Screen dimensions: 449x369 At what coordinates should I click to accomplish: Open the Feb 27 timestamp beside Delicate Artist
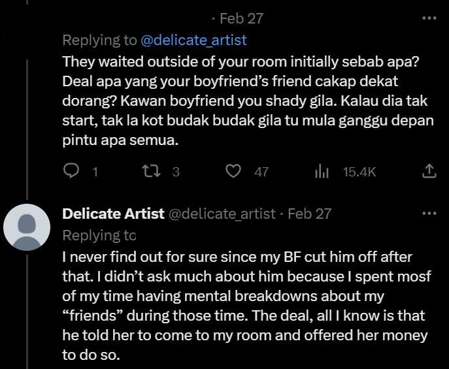tap(310, 214)
